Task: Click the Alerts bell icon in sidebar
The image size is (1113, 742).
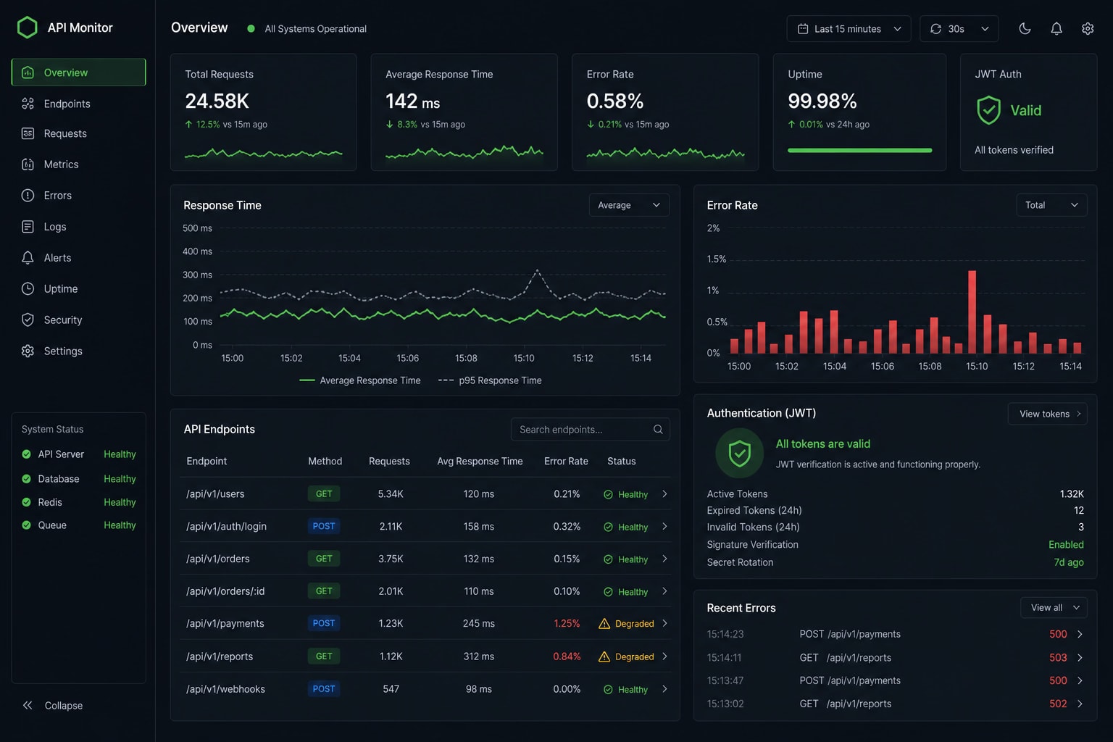Action: (x=28, y=258)
